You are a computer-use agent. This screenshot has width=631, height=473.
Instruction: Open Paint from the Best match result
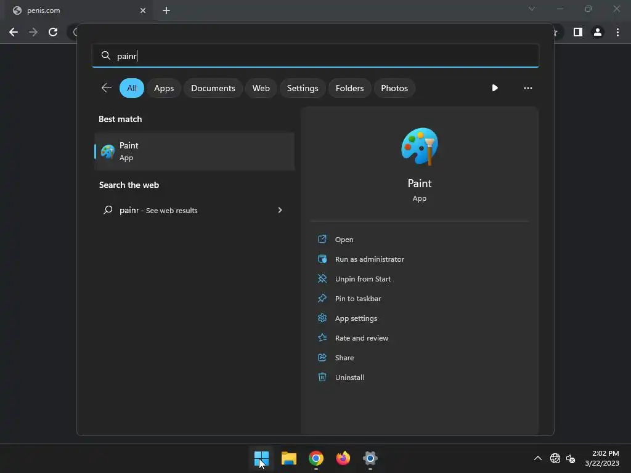194,152
